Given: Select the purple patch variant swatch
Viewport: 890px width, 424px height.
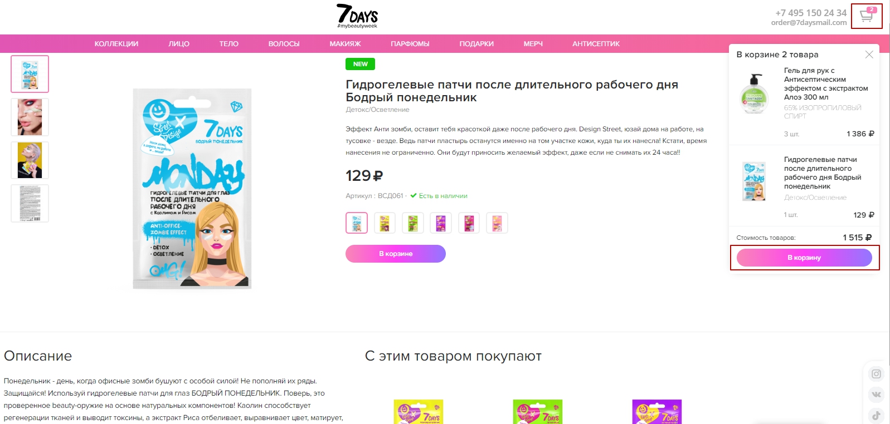Looking at the screenshot, I should click(441, 223).
